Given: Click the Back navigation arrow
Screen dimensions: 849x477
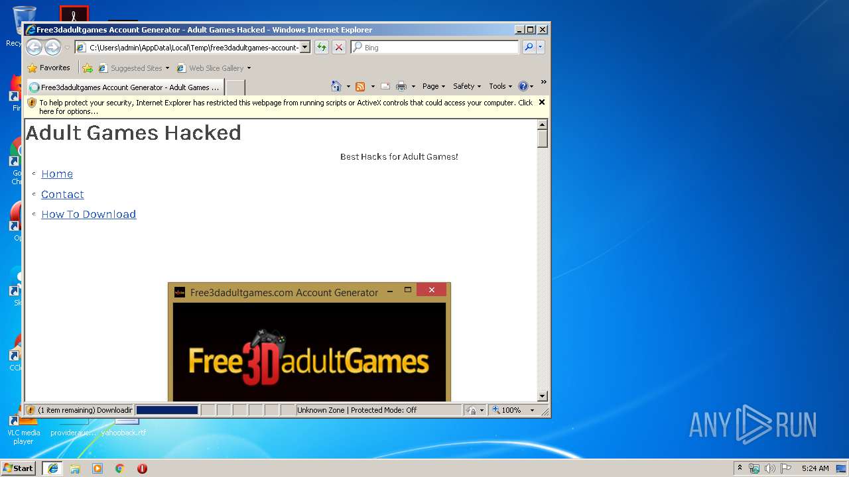Looking at the screenshot, I should (34, 47).
